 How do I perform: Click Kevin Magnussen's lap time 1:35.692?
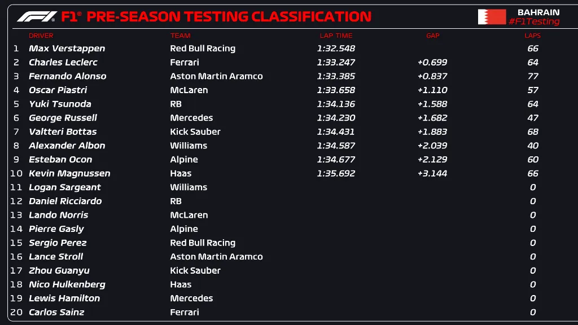[336, 173]
